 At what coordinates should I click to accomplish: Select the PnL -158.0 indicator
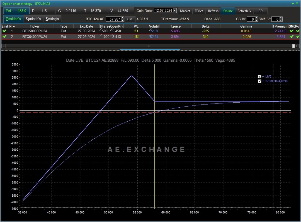coord(16,11)
